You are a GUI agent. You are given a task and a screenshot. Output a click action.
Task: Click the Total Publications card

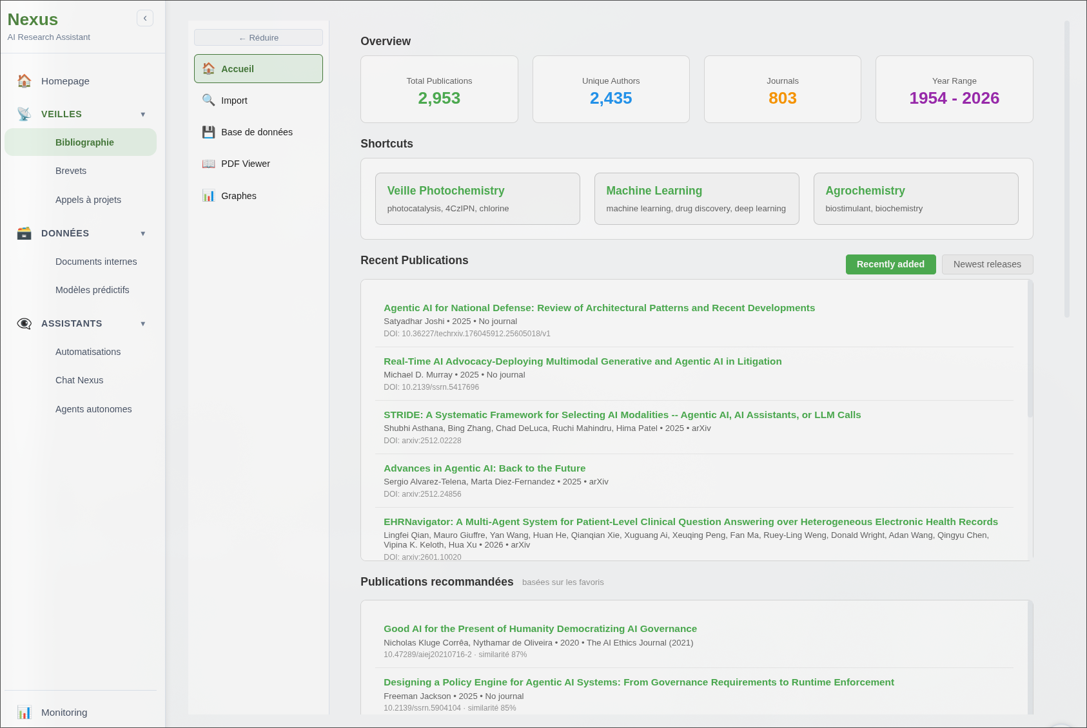tap(439, 89)
